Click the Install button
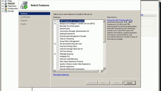Screen dimensions: 161x91 pos(117,83)
